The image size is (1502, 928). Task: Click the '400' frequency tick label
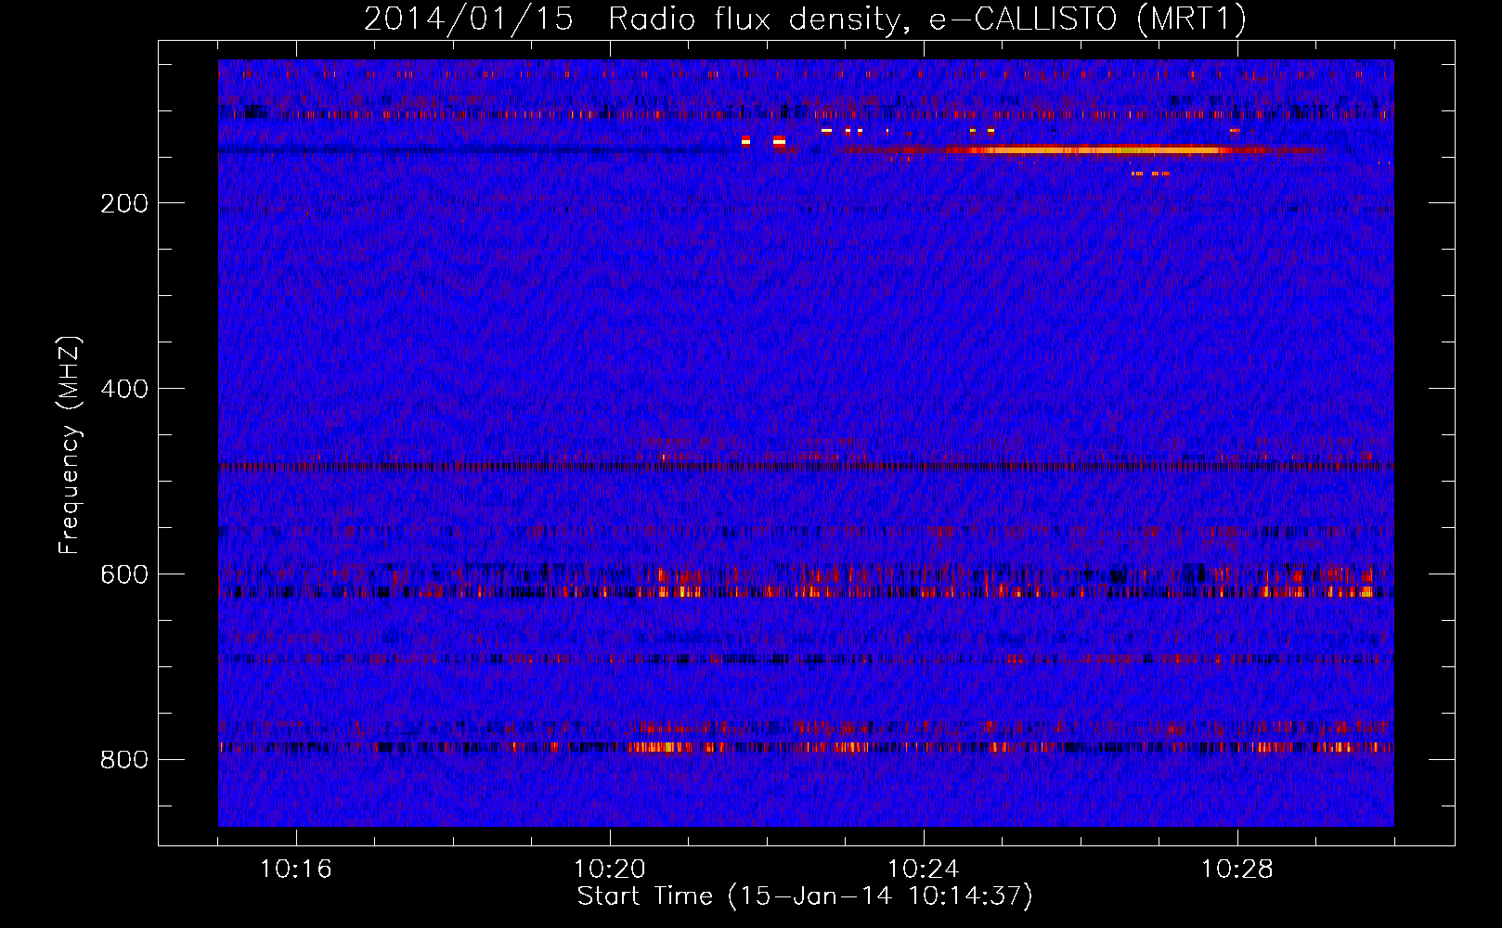tap(124, 389)
